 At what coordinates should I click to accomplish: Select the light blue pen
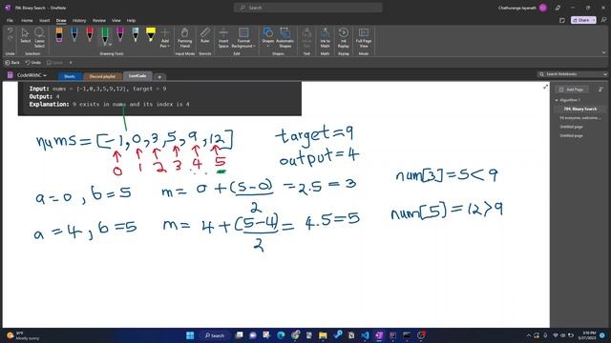(136, 34)
